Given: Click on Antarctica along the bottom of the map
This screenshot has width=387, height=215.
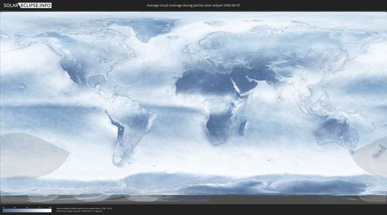Looking at the screenshot, I should pos(215,185).
